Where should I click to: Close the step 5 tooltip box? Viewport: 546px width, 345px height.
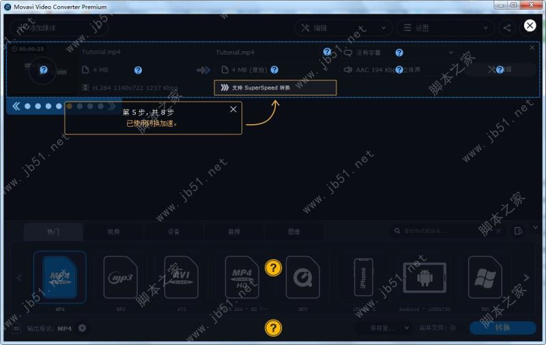click(233, 109)
